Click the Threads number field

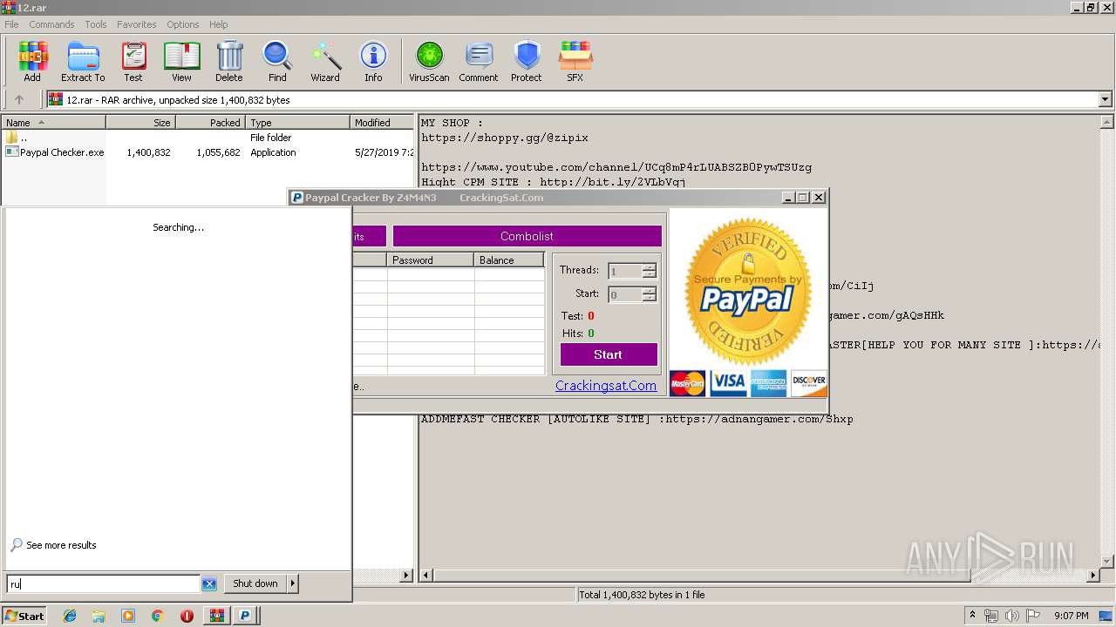[x=625, y=271]
